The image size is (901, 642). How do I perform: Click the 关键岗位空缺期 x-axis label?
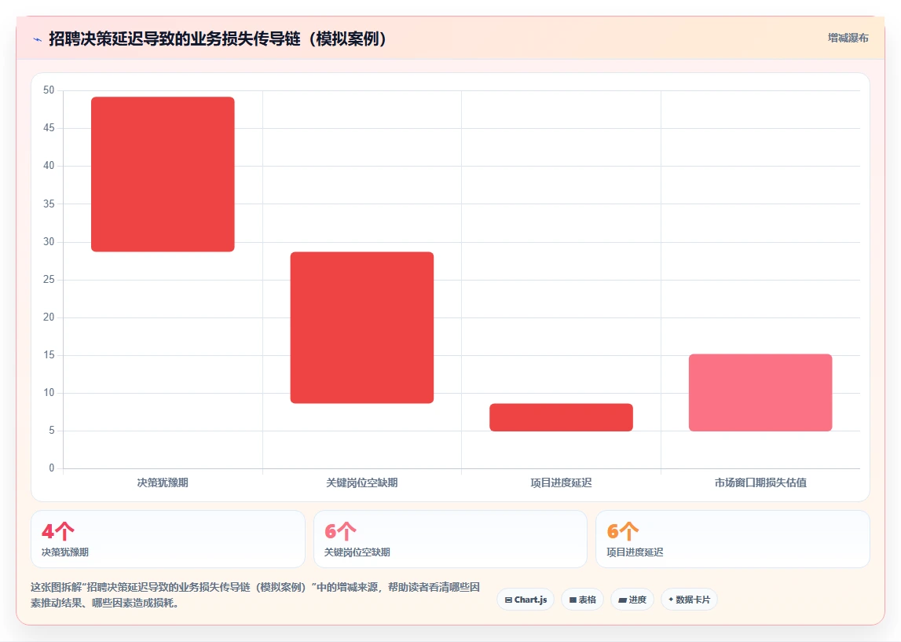click(362, 482)
